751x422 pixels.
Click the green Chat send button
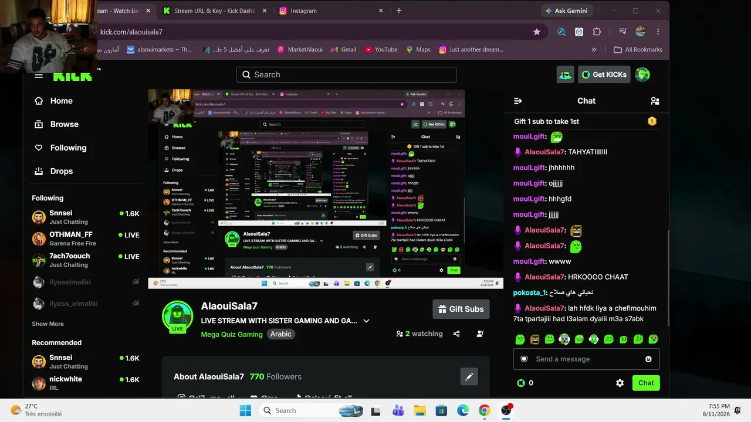[x=646, y=383]
